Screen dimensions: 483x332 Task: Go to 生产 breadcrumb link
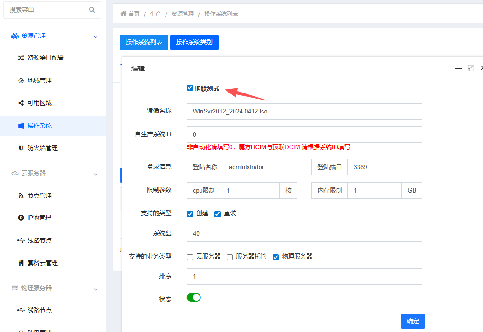point(156,14)
